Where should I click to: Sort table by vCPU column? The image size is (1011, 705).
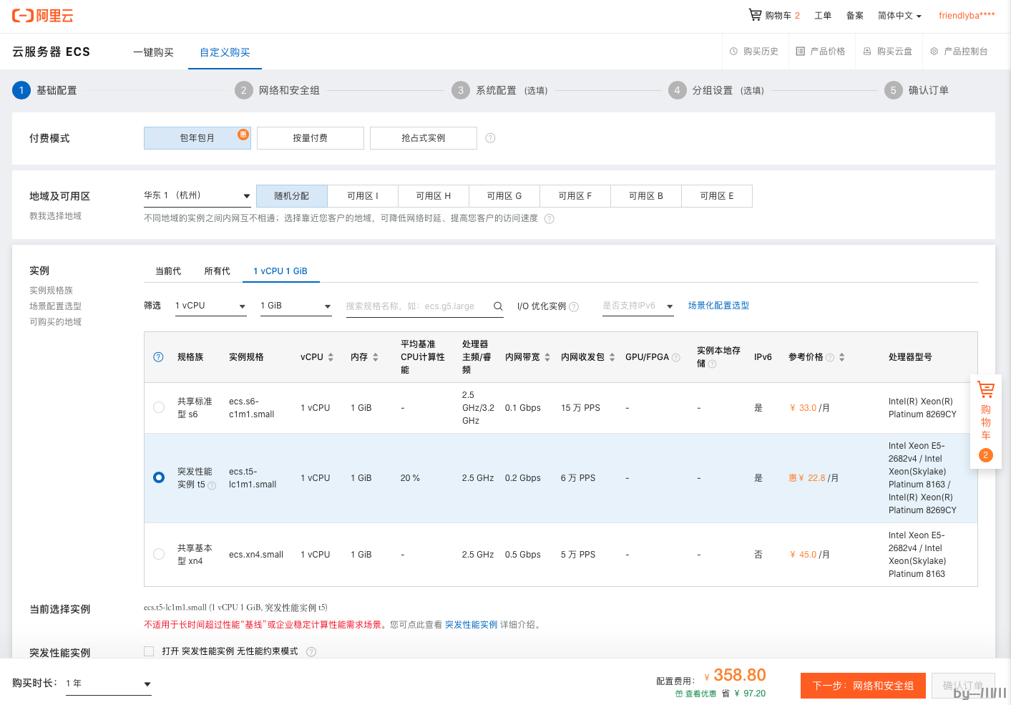point(331,357)
